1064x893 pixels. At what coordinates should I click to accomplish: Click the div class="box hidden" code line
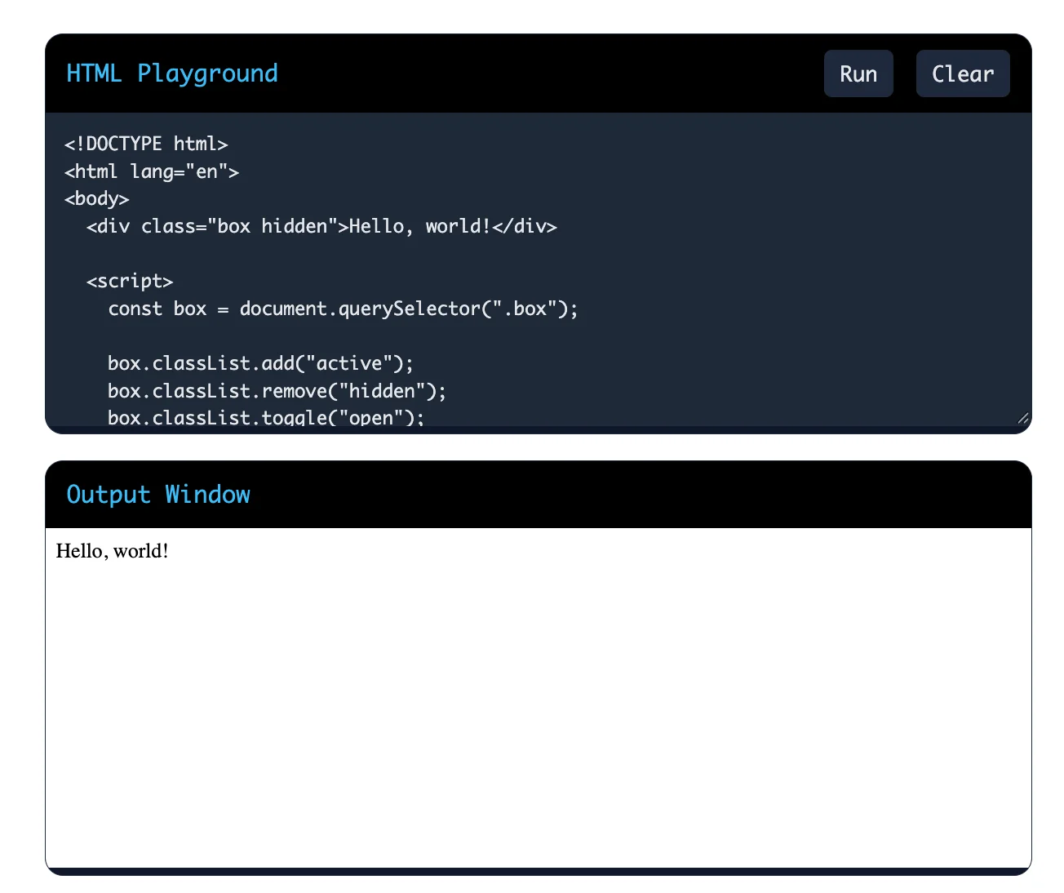coord(321,226)
